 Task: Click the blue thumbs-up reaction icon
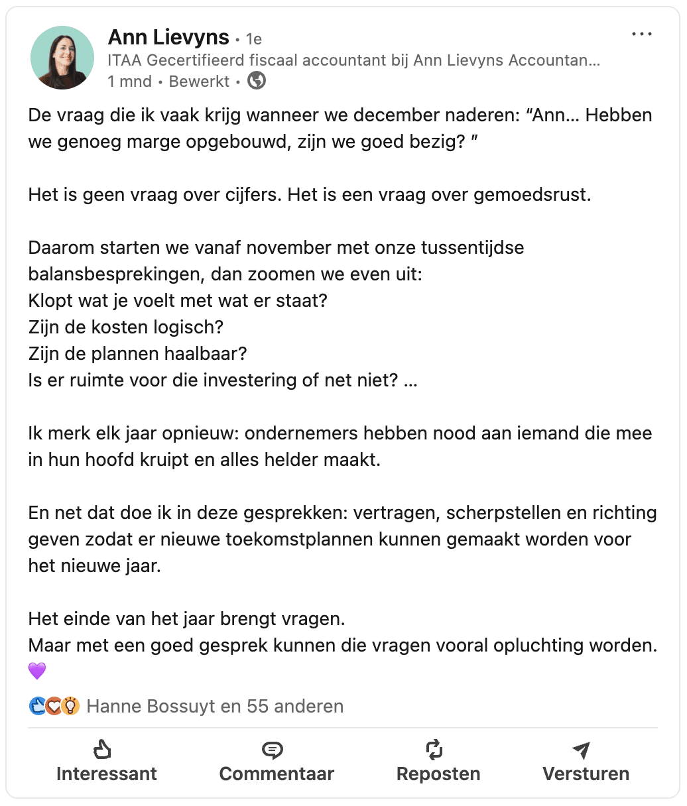click(37, 706)
